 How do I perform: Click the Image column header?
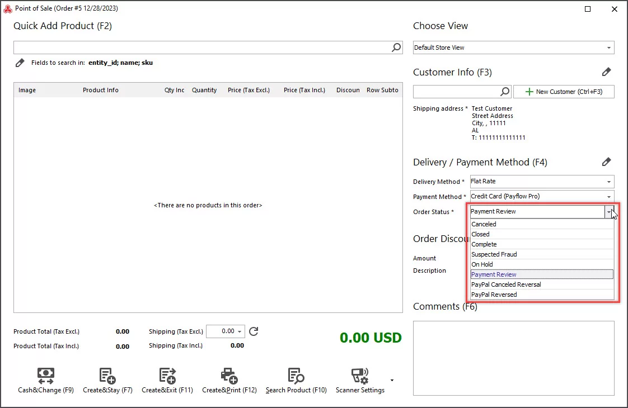pyautogui.click(x=27, y=90)
